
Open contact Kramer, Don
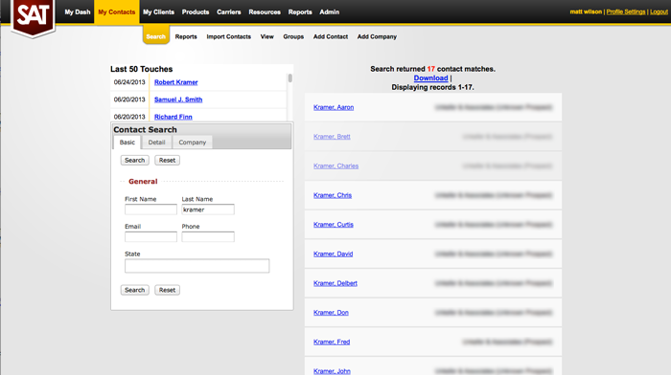[331, 313]
